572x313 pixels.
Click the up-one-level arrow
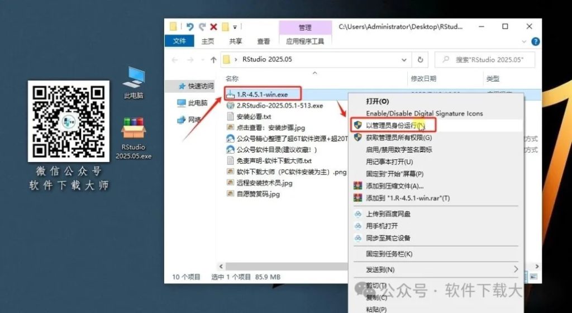[x=213, y=60]
